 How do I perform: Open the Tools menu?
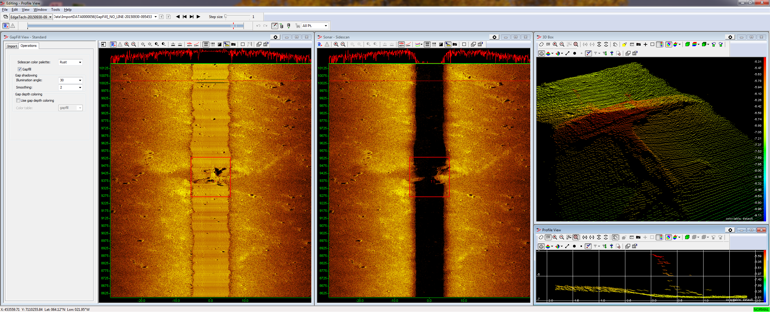pyautogui.click(x=55, y=10)
